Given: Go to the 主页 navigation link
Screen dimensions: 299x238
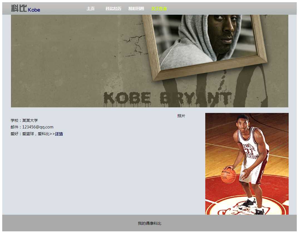Looking at the screenshot, I should click(90, 9).
